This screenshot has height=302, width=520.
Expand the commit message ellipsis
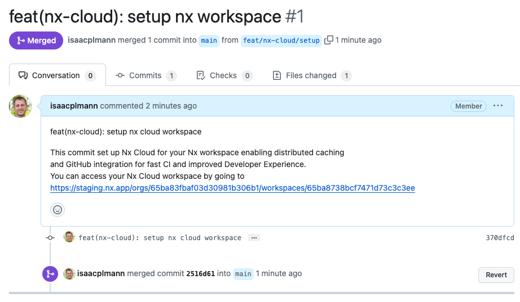(x=254, y=238)
